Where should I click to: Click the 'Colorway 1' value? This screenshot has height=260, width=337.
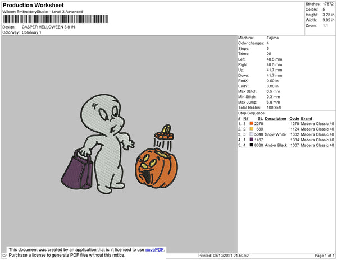(x=31, y=32)
